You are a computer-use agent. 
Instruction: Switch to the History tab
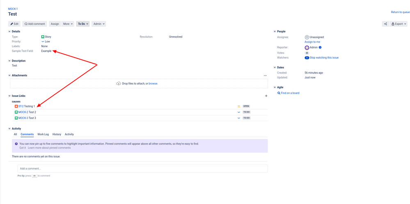click(x=57, y=135)
